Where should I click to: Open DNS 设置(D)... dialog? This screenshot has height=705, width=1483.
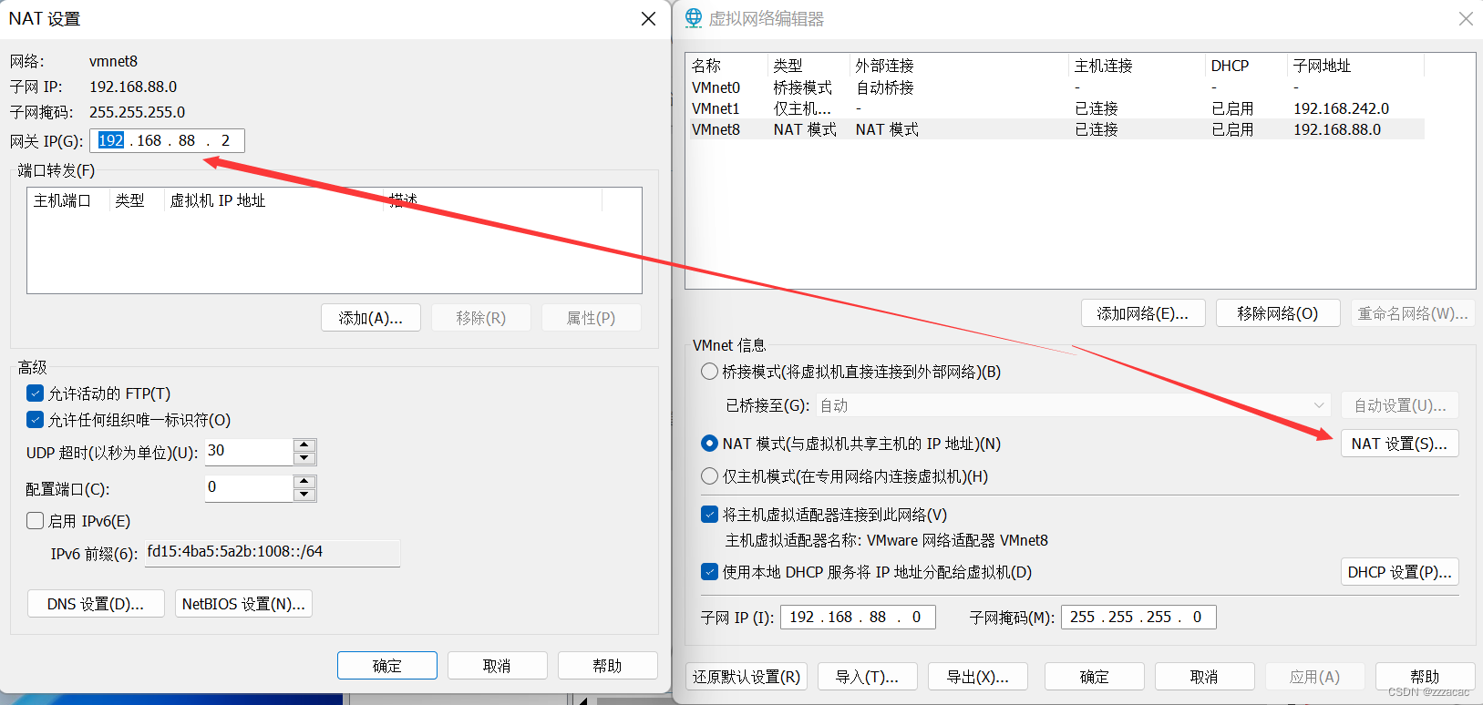click(x=96, y=604)
